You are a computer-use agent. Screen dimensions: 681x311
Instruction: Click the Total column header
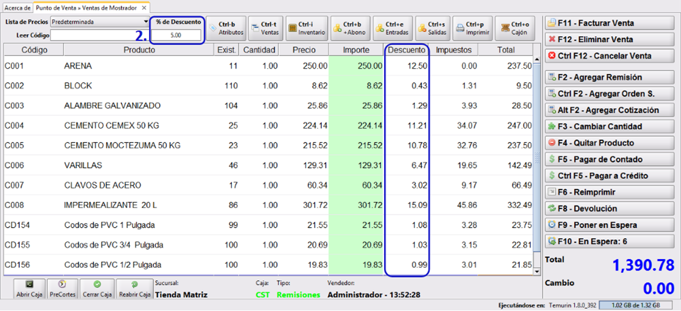click(x=506, y=50)
